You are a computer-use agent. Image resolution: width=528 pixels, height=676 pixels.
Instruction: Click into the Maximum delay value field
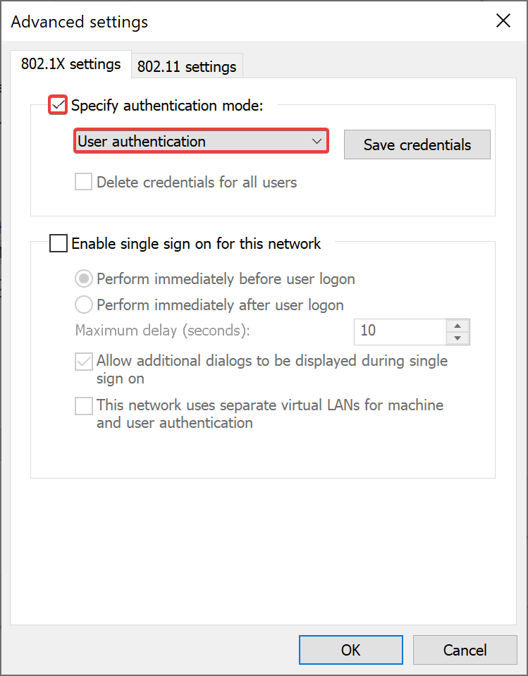[x=400, y=331]
